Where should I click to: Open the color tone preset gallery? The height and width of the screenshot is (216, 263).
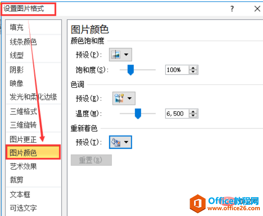pyautogui.click(x=124, y=98)
